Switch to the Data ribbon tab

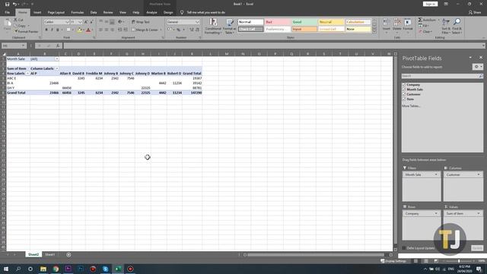click(94, 12)
